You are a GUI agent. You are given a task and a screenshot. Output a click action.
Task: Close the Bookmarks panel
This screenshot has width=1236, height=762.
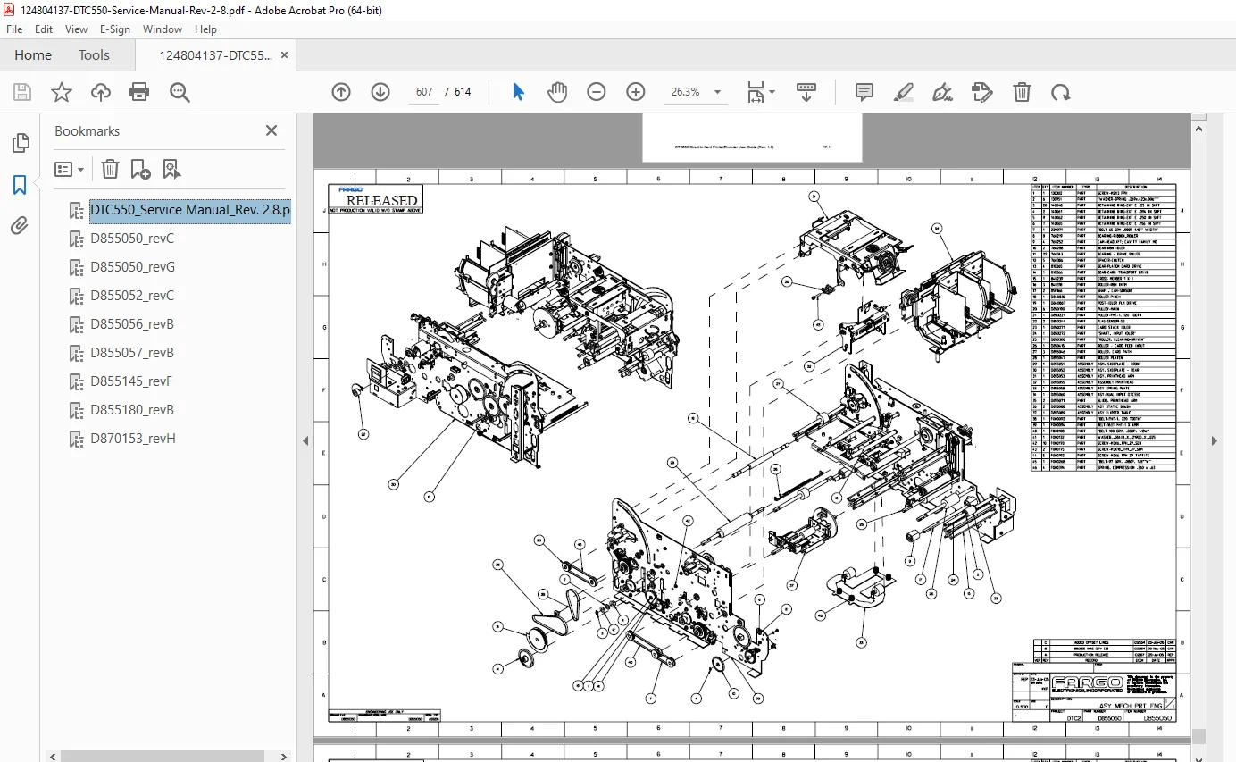tap(271, 130)
